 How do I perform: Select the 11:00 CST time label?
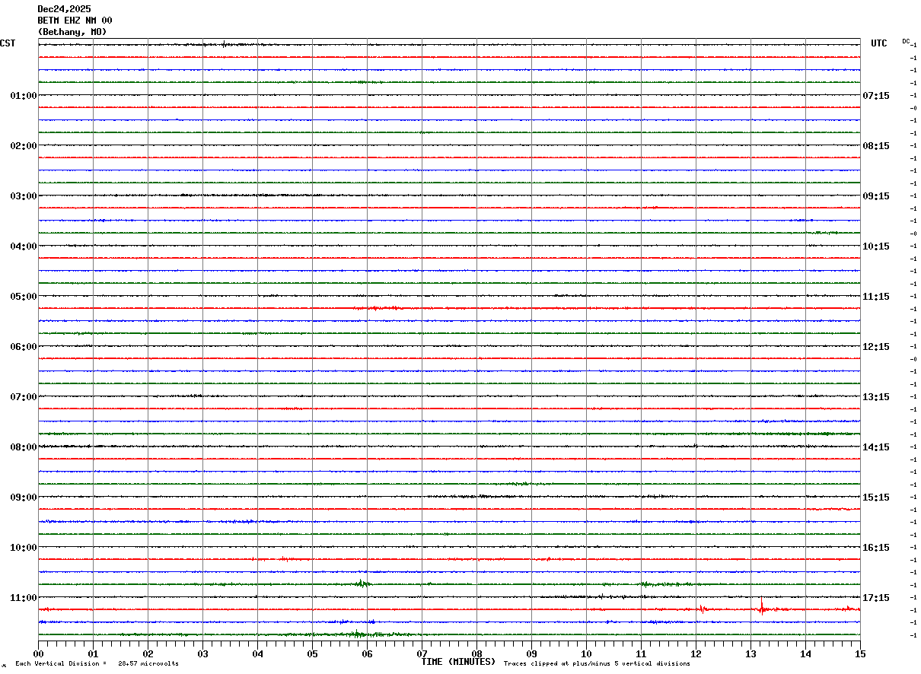[x=23, y=597]
